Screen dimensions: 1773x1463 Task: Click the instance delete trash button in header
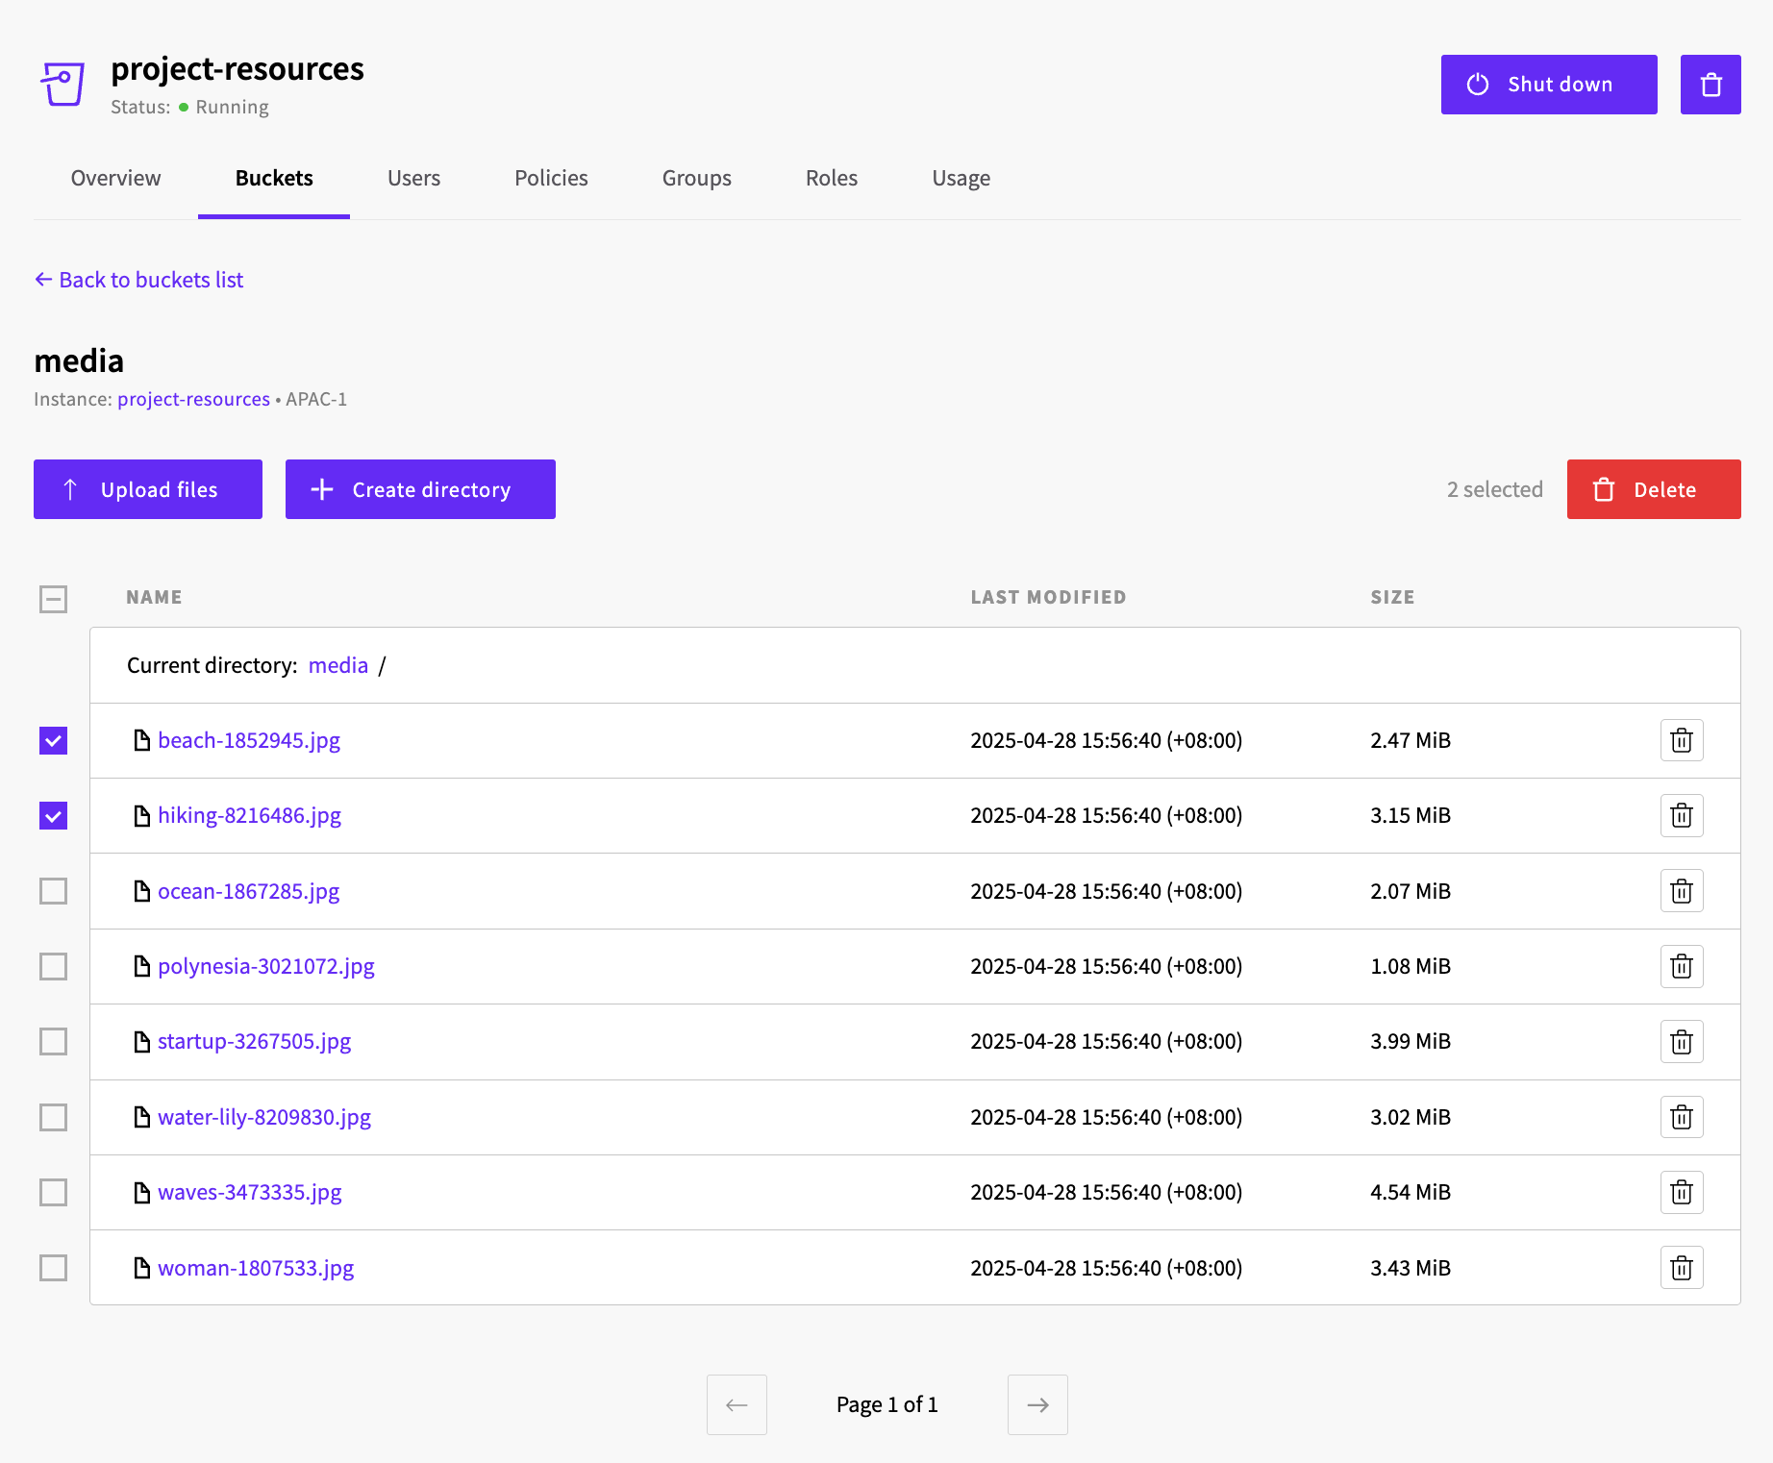click(1710, 85)
